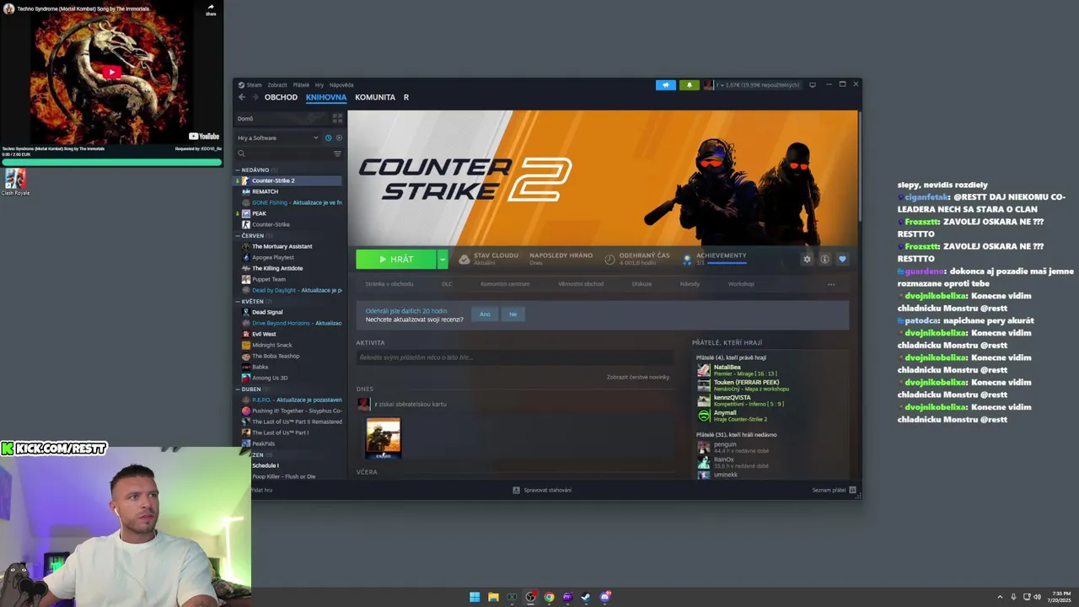
Task: Open Google Chrome from the taskbar
Action: tap(549, 597)
